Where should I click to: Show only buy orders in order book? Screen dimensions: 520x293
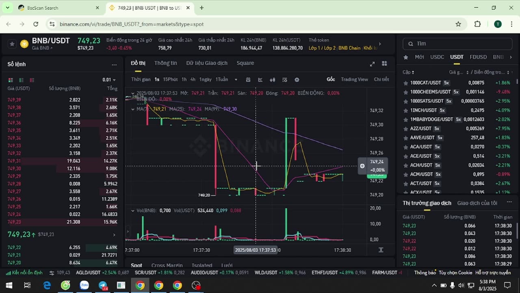click(x=21, y=80)
